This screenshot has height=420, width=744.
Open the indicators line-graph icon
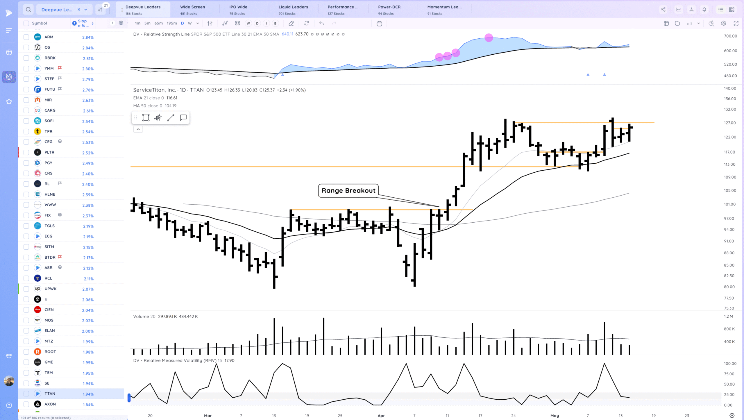click(225, 23)
